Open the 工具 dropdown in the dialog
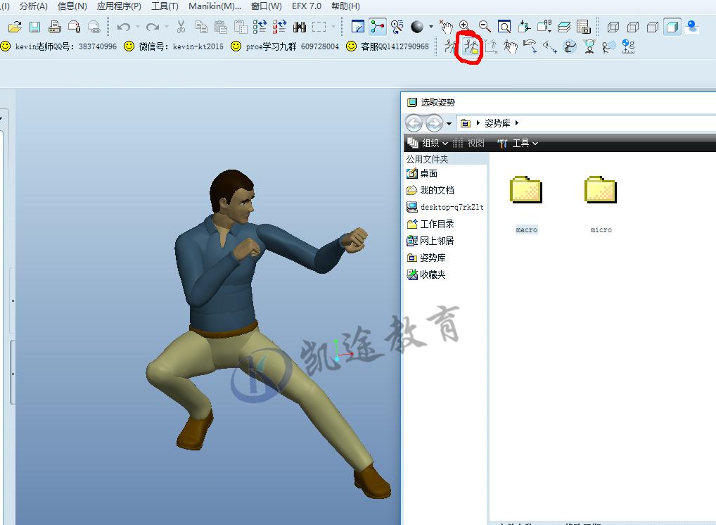This screenshot has height=525, width=716. point(520,143)
